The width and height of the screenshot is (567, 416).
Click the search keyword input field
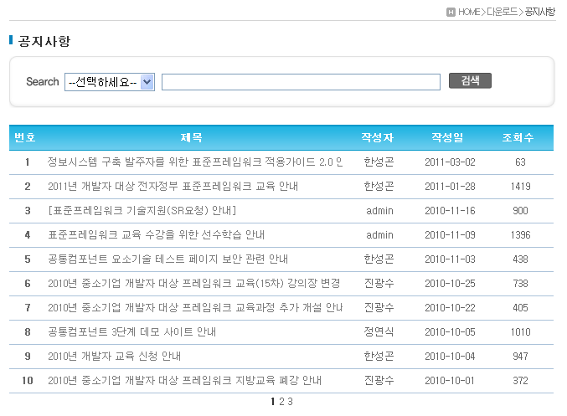301,82
